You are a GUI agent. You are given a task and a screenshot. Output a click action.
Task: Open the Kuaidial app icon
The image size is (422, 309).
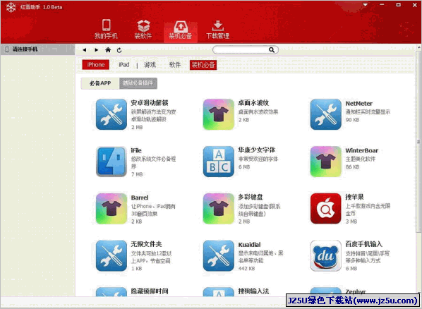[219, 255]
